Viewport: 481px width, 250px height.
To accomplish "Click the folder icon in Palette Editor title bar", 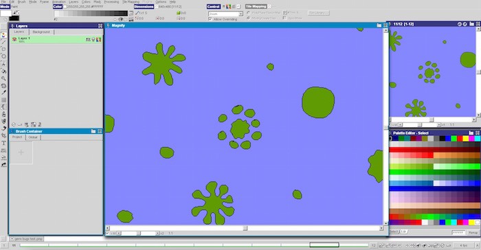I will [x=471, y=133].
